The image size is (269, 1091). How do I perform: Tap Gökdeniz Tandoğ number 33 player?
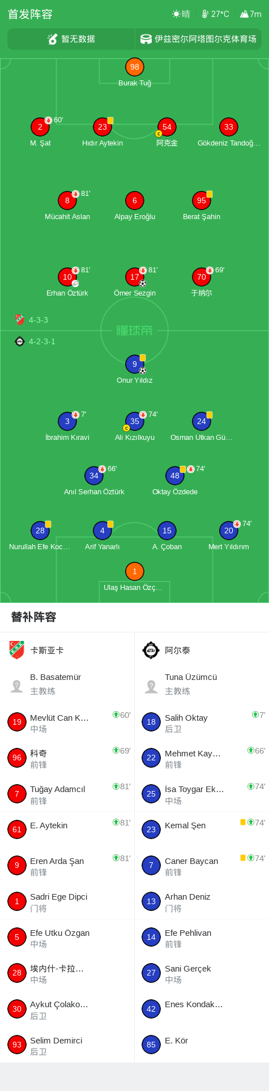(229, 127)
